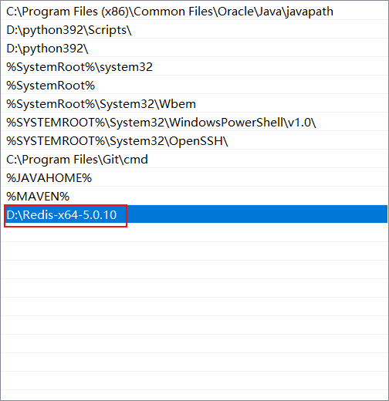Select the %SystemRoot%\system32 entry
Image resolution: width=389 pixels, height=401 pixels.
pyautogui.click(x=194, y=67)
